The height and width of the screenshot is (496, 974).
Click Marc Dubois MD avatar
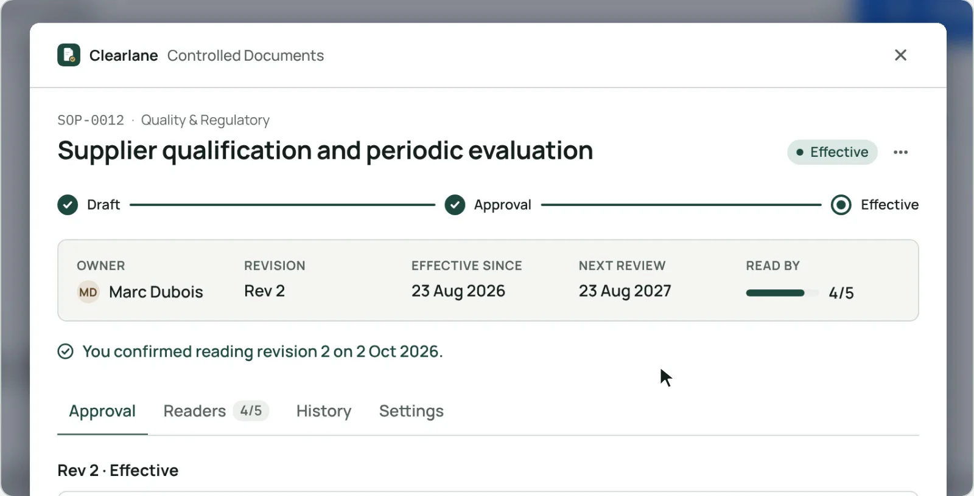[x=88, y=292]
